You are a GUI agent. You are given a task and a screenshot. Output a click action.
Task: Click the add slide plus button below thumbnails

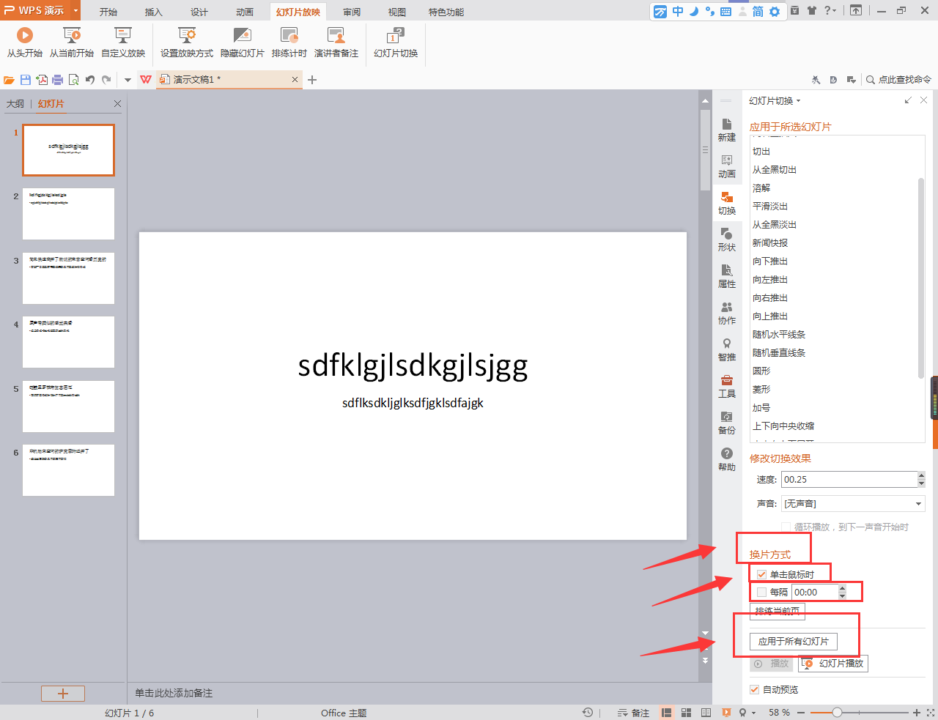coord(63,693)
